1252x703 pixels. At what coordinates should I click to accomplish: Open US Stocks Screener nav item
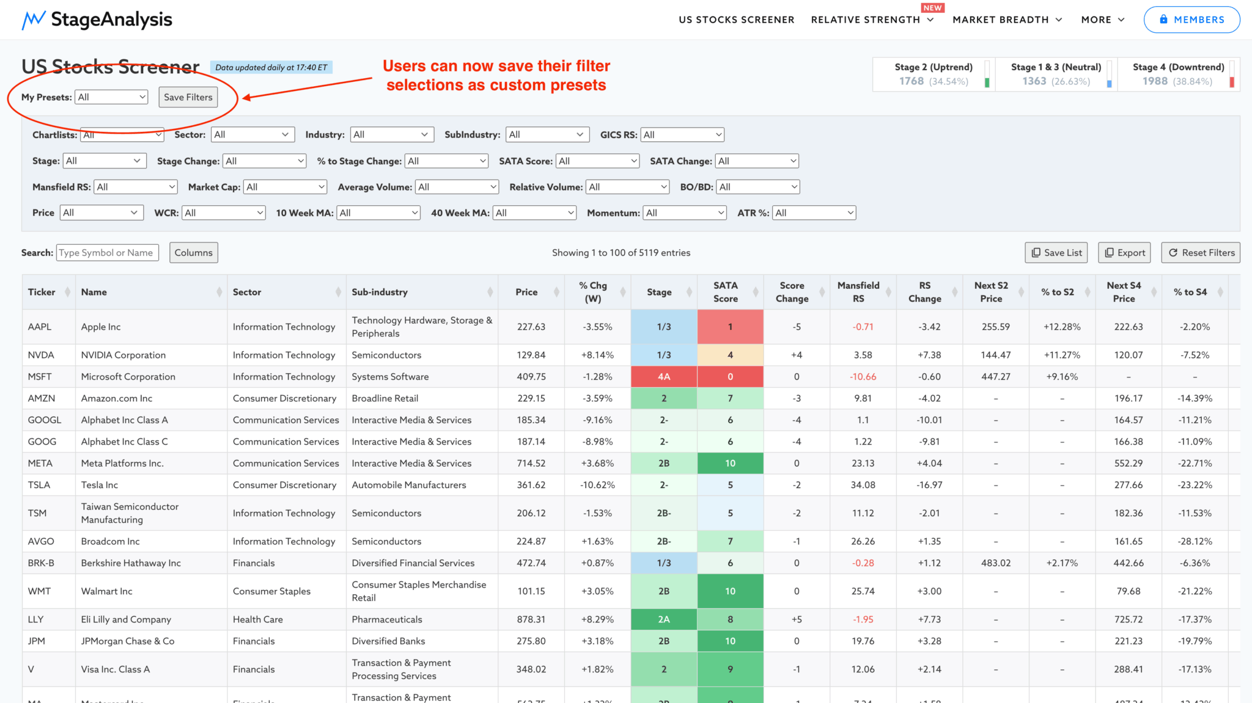pos(737,20)
